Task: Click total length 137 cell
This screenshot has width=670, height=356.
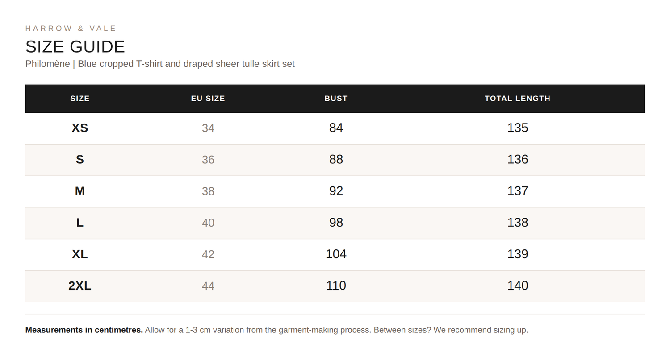Action: tap(518, 191)
